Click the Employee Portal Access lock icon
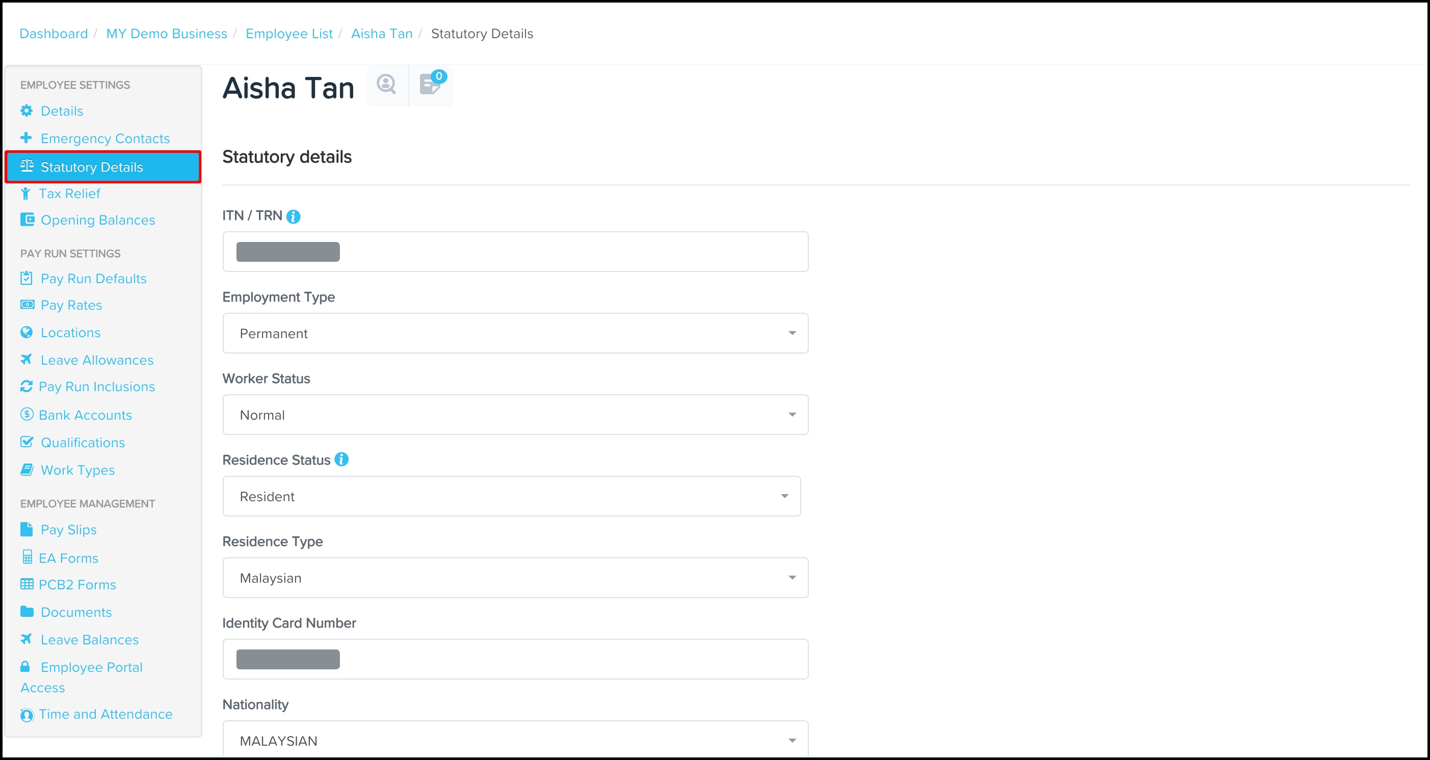Image resolution: width=1430 pixels, height=760 pixels. pyautogui.click(x=25, y=666)
